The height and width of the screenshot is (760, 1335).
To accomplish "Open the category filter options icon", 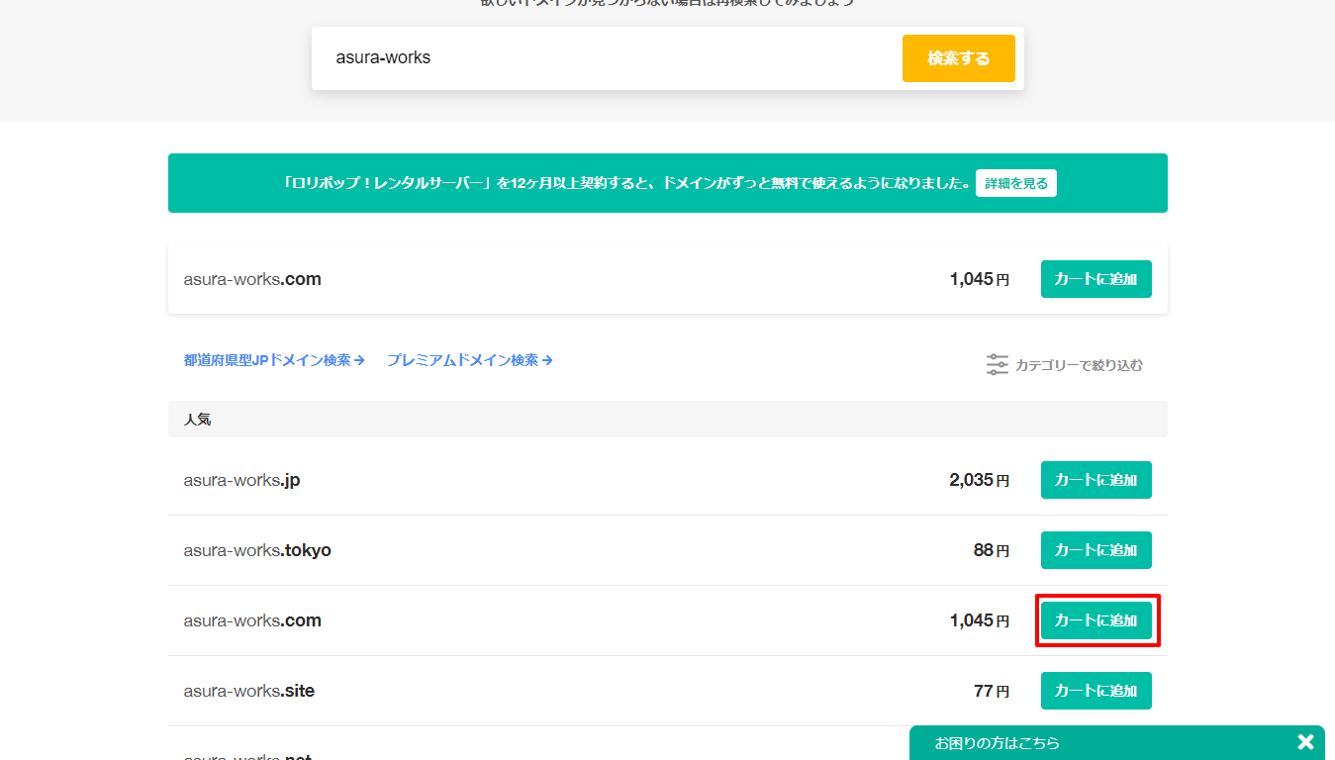I will click(x=998, y=364).
